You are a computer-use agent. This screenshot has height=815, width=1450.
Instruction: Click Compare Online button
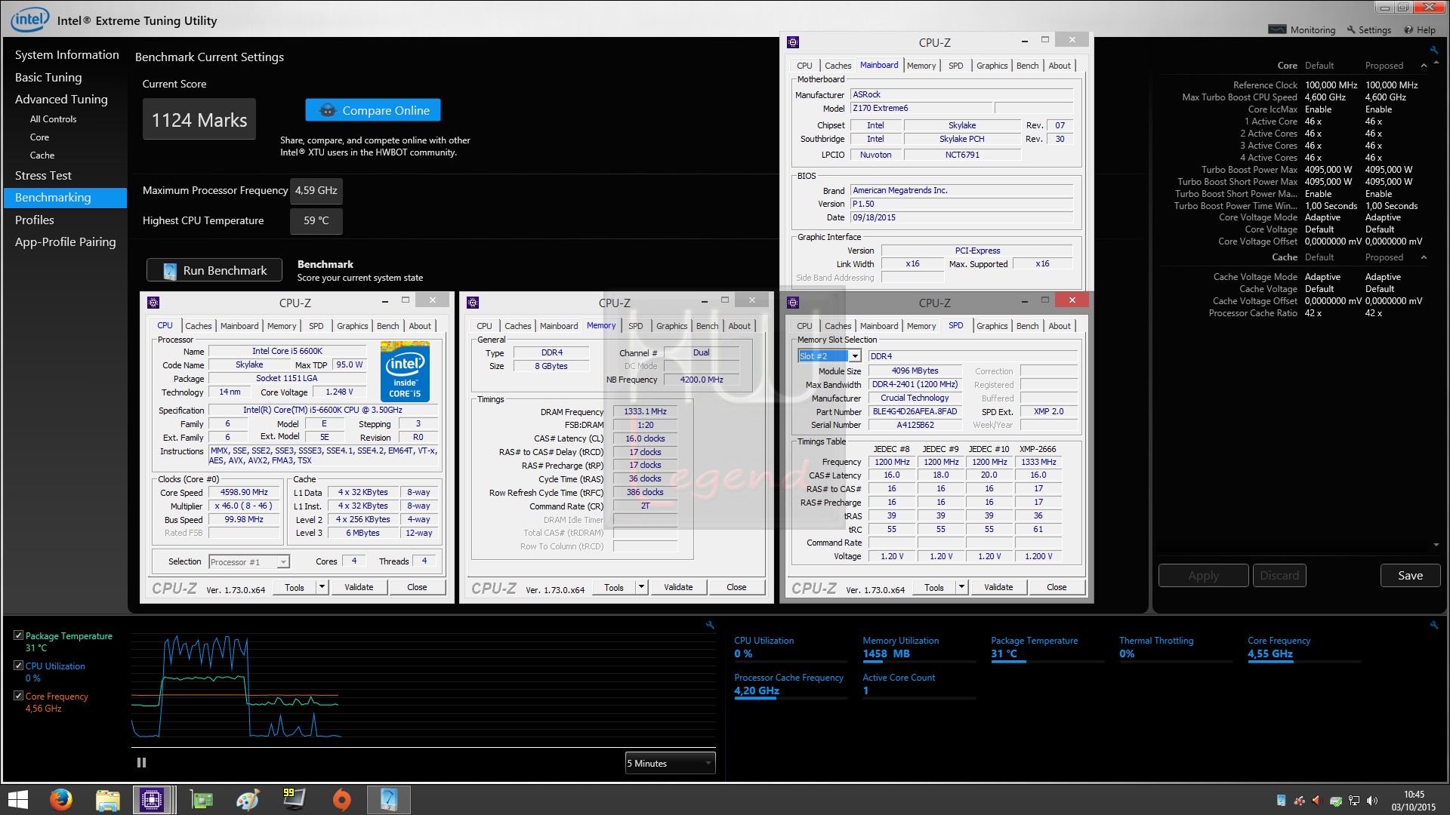(x=373, y=110)
